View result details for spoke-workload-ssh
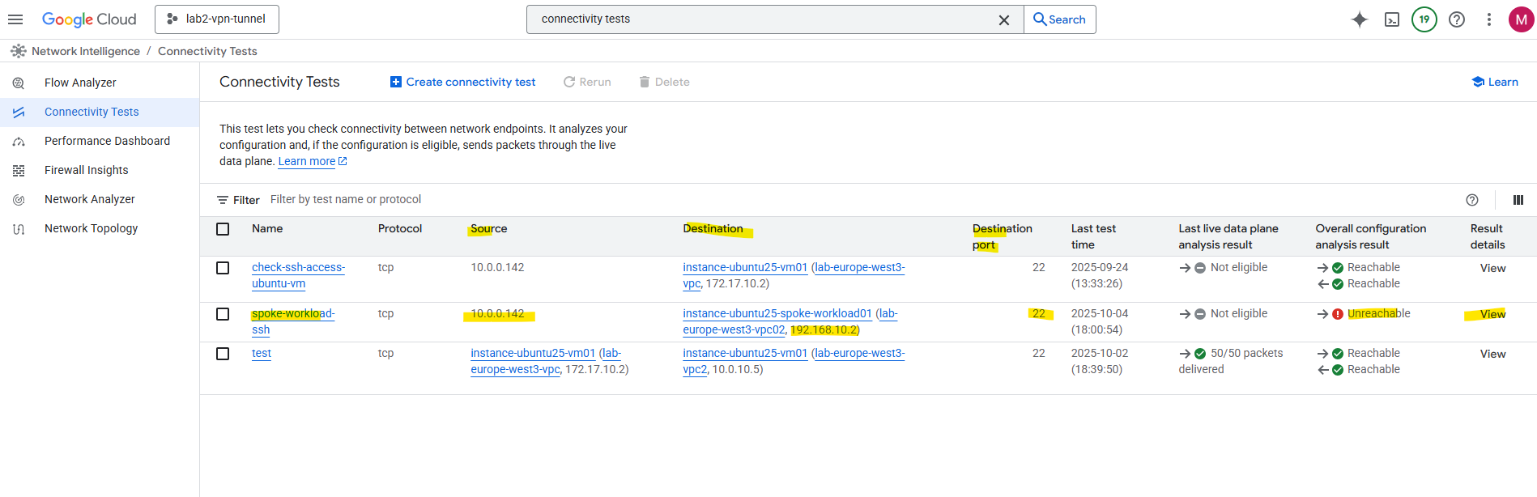 (x=1492, y=314)
